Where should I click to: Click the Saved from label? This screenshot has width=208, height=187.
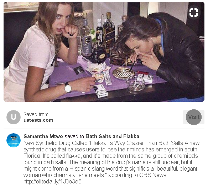point(36,114)
